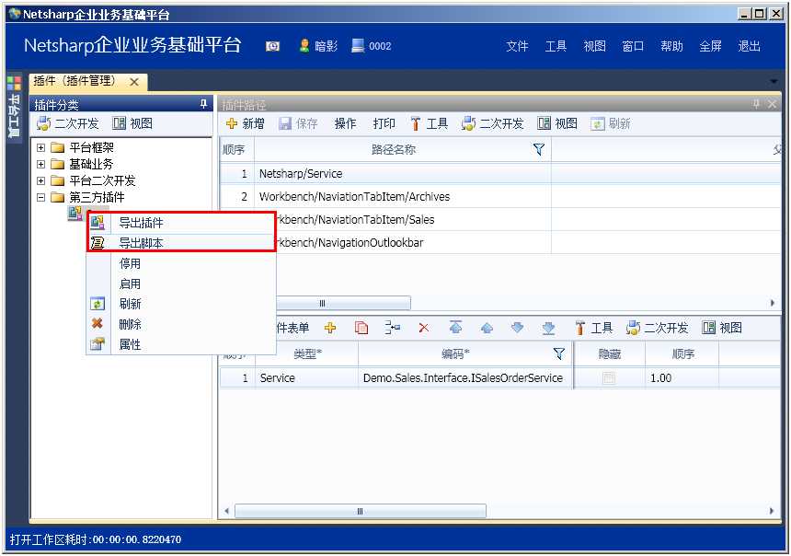This screenshot has height=556, width=791.
Task: Choose 停用 from context menu
Action: coord(181,263)
